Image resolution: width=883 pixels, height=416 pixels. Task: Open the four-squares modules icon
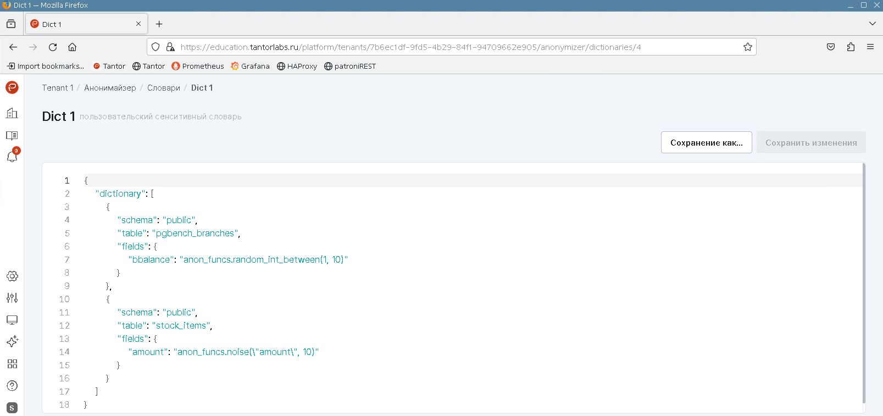coord(12,364)
